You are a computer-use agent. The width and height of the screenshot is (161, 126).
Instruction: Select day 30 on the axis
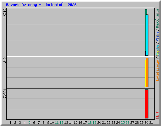click(x=146, y=123)
